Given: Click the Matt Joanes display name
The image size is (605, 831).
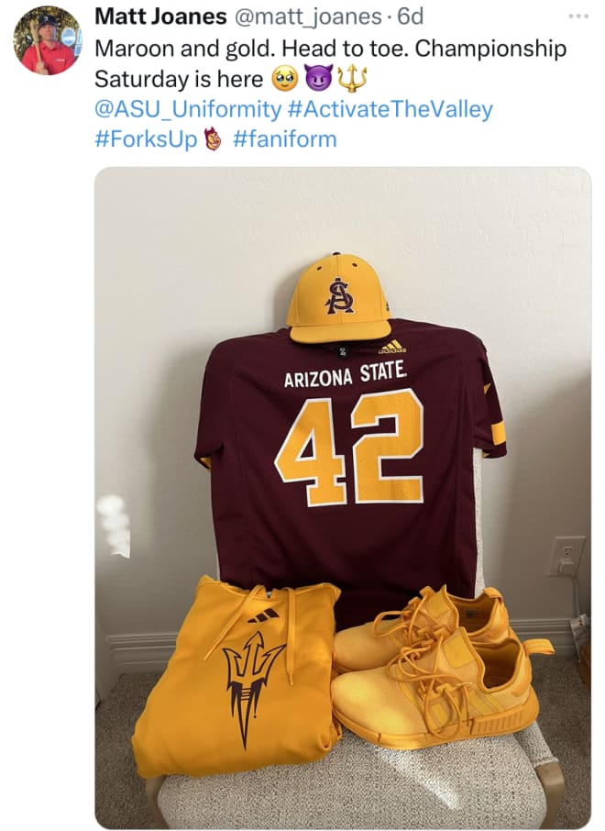Looking at the screenshot, I should pyautogui.click(x=160, y=17).
